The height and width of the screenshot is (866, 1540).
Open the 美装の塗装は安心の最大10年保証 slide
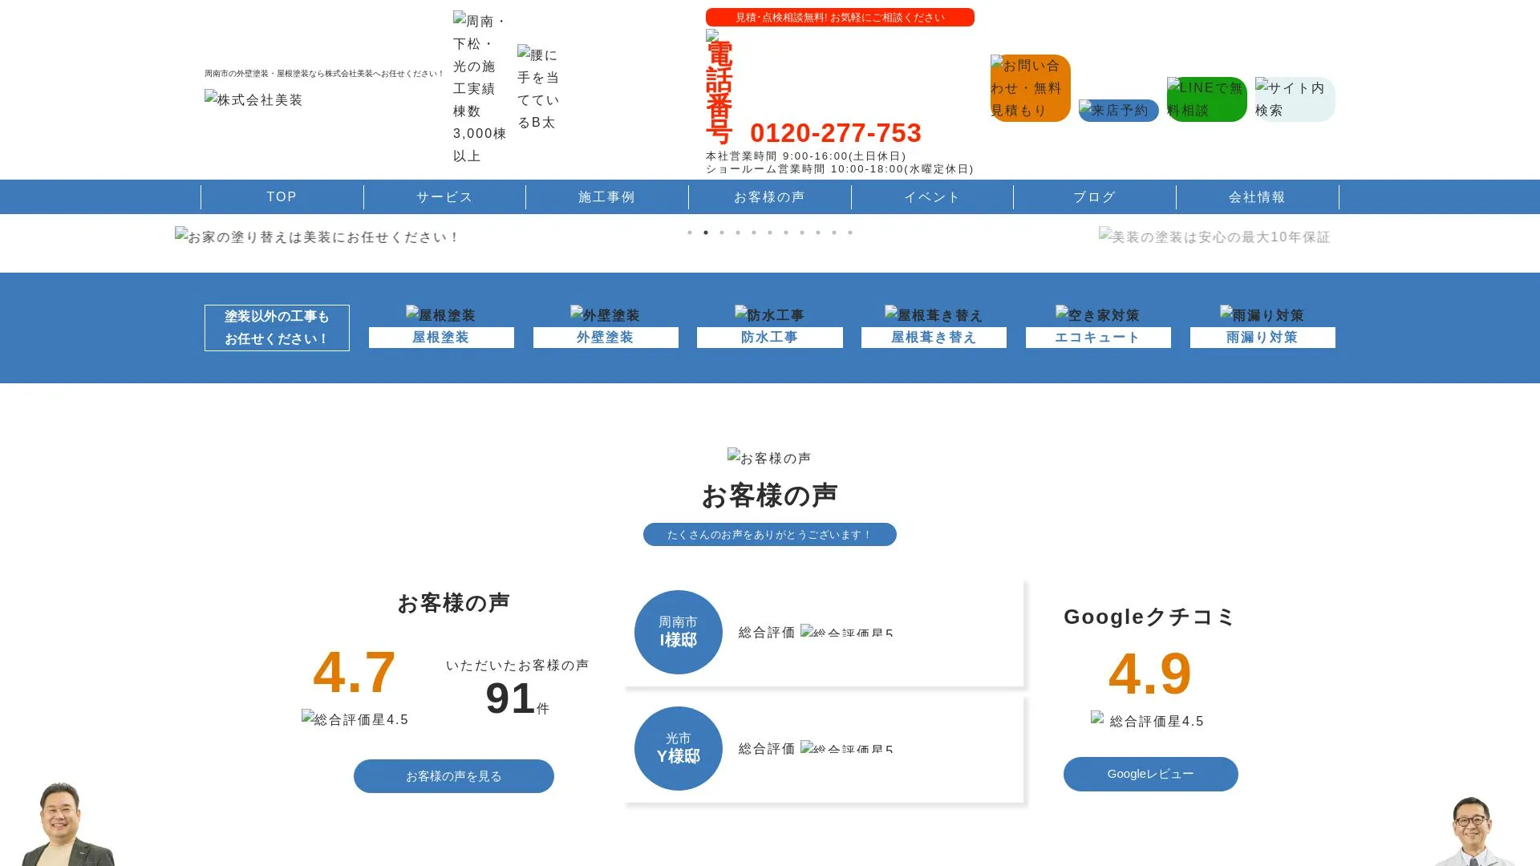pos(1214,237)
